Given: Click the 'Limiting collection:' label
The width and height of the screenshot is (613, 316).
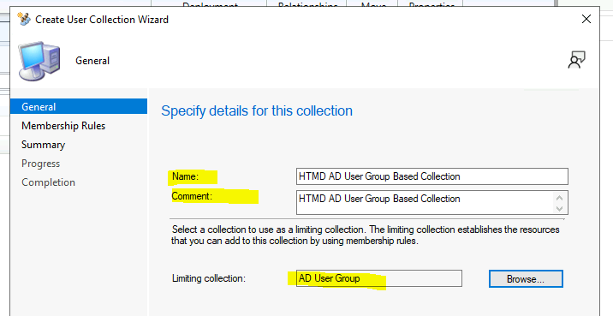Looking at the screenshot, I should (x=209, y=278).
